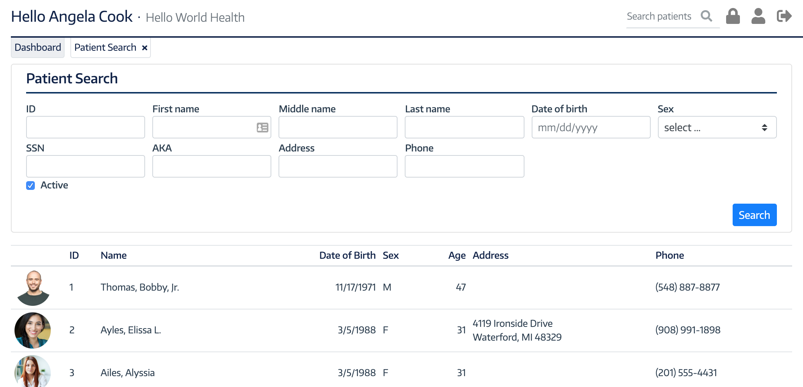
Task: Close the Patient Search tab
Action: 145,48
